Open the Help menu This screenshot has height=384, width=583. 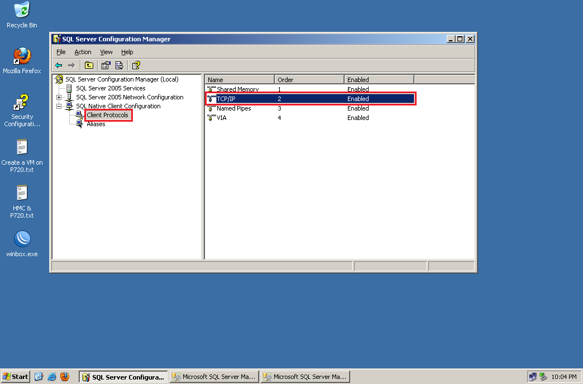point(127,52)
